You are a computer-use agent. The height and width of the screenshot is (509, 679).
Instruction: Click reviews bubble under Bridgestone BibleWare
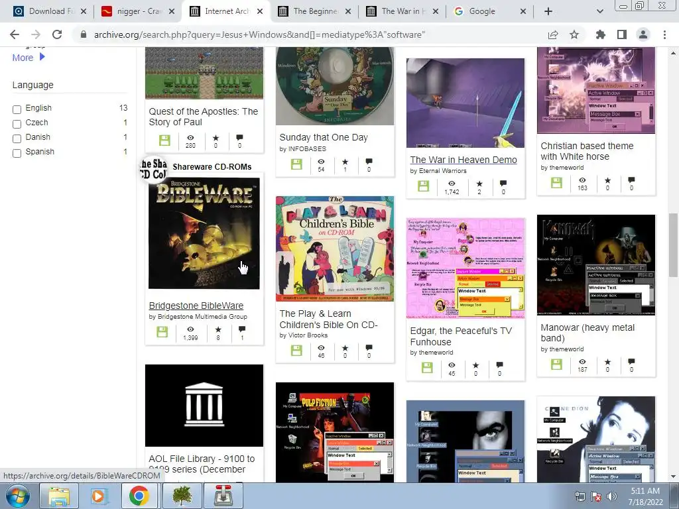pos(242,329)
